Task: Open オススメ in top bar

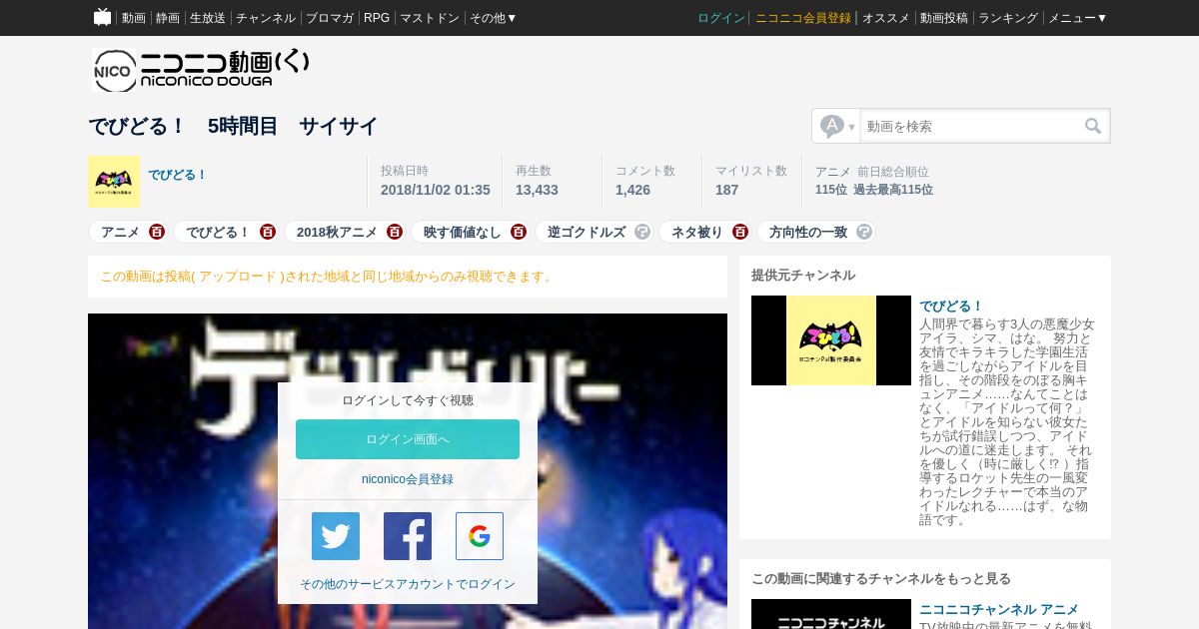Action: (885, 18)
